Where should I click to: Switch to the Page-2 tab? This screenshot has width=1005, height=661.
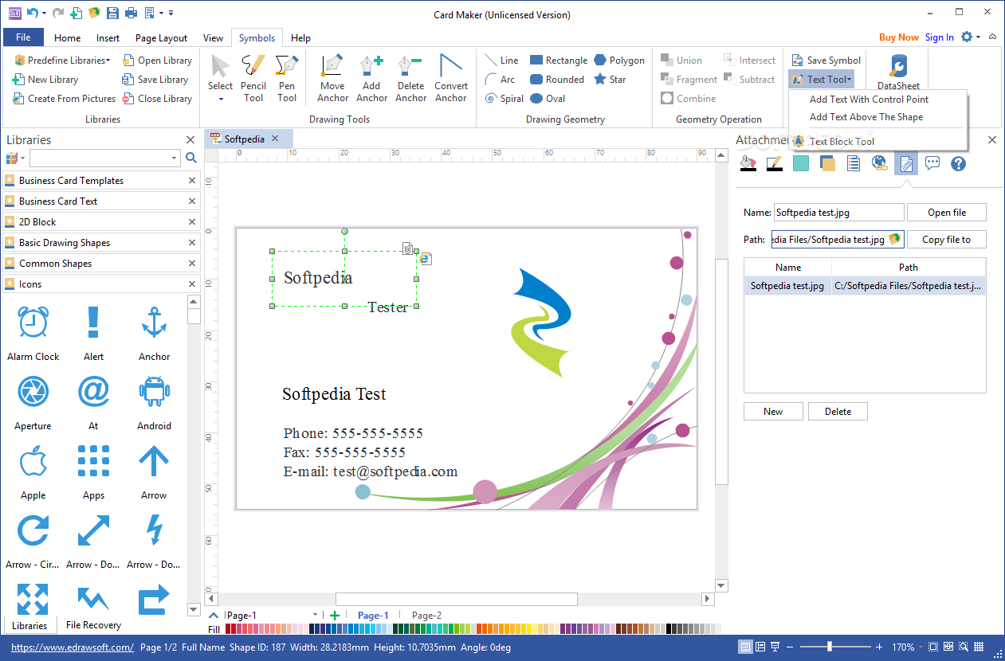point(426,615)
